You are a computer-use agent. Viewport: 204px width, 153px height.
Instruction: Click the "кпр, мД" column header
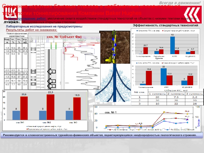click(25, 41)
